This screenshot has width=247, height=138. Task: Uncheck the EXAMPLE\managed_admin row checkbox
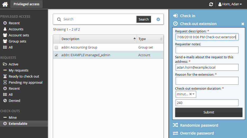click(x=56, y=55)
